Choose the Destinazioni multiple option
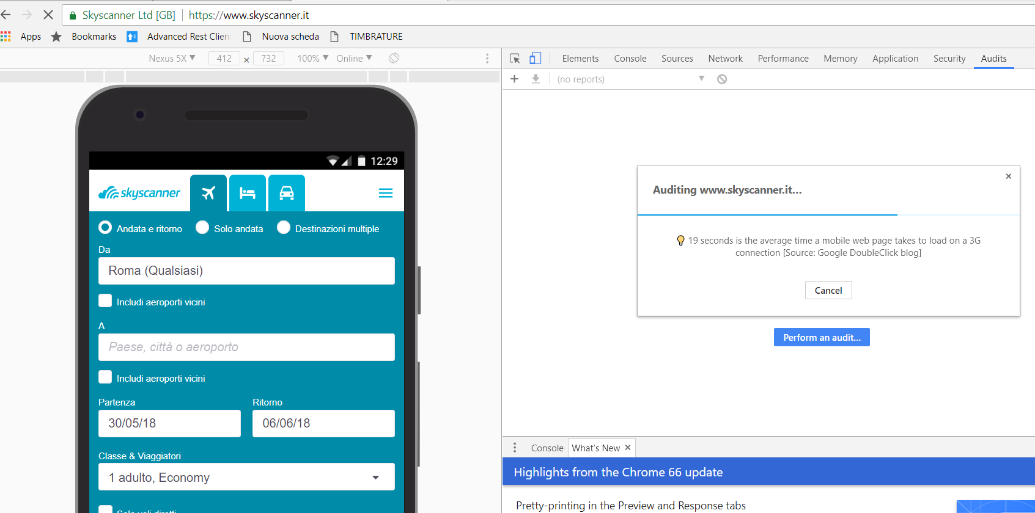This screenshot has width=1035, height=513. [284, 228]
